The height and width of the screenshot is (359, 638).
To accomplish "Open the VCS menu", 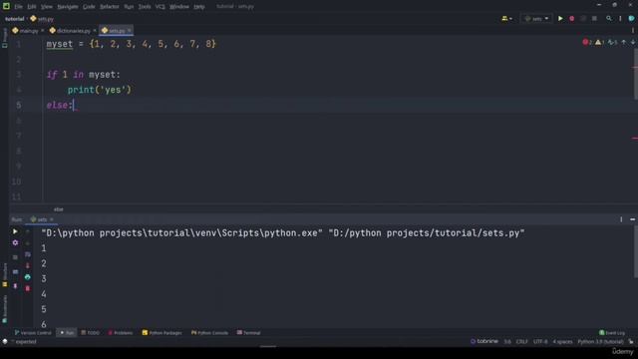I will pos(159,7).
